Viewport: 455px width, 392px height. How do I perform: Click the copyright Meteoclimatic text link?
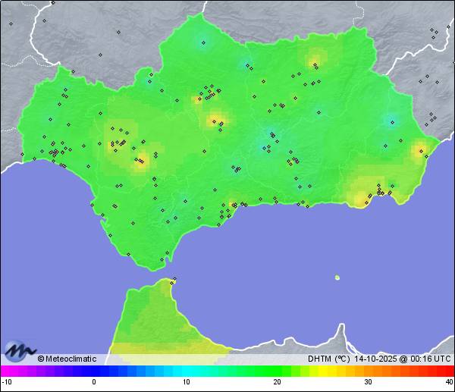(67, 359)
